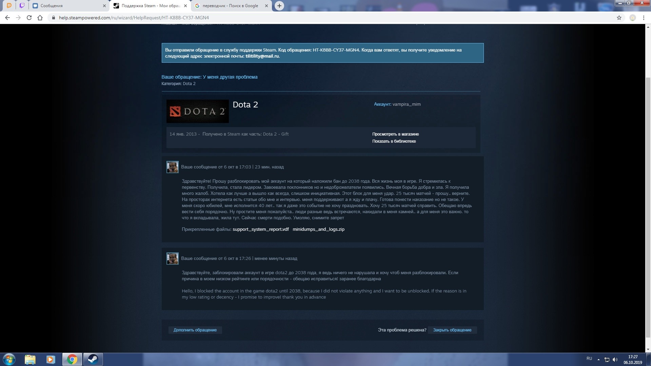Screen dimensions: 651x366
Task: Bookmark this page with the star icon
Action: [x=619, y=18]
